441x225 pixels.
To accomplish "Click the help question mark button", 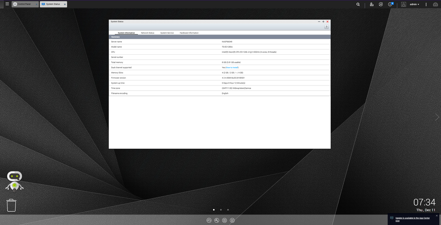I will (326, 27).
